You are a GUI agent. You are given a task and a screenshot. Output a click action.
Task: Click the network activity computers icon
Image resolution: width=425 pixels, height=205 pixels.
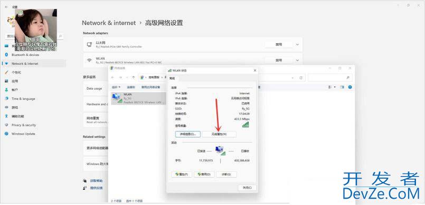(x=220, y=151)
